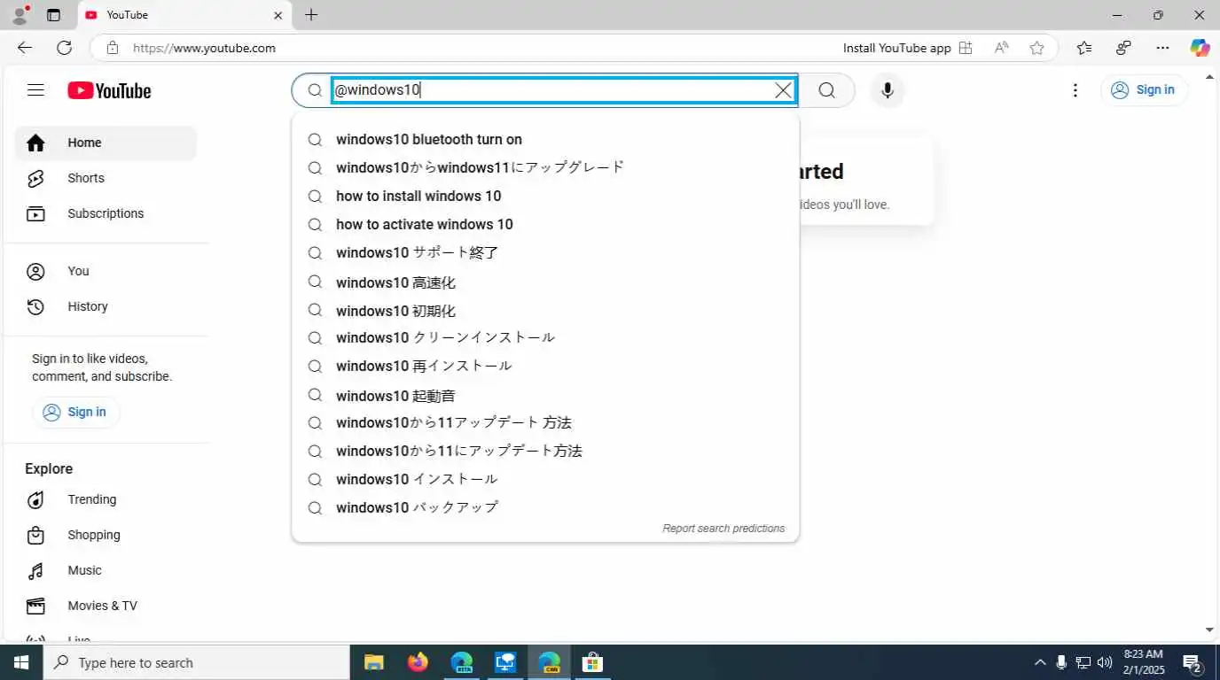Add page to favorites with star icon
This screenshot has height=680, width=1220.
tap(1036, 48)
